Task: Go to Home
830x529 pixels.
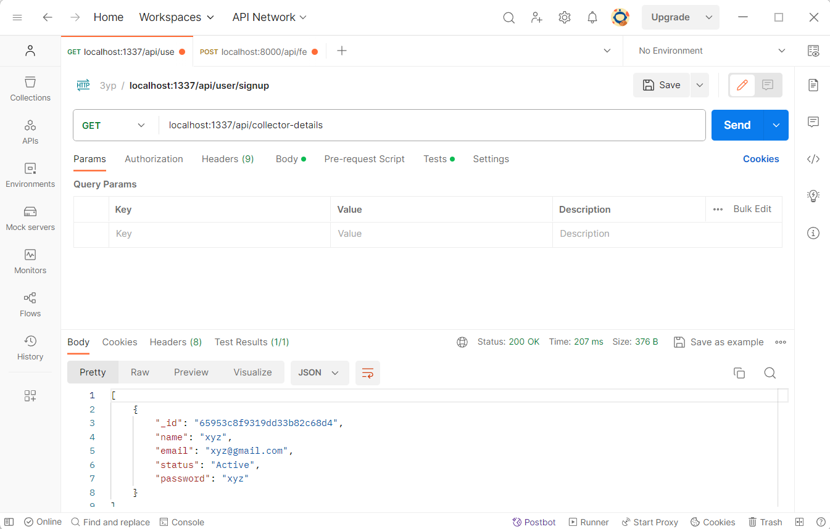Action: 109,17
